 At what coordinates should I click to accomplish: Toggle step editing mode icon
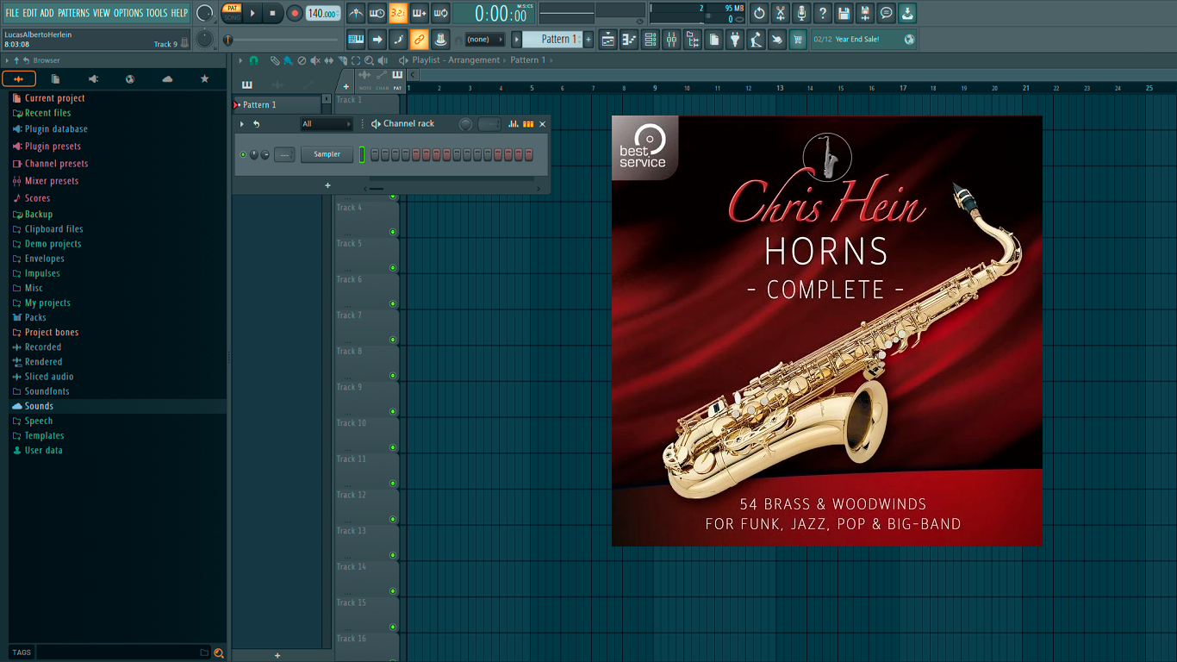(x=398, y=39)
